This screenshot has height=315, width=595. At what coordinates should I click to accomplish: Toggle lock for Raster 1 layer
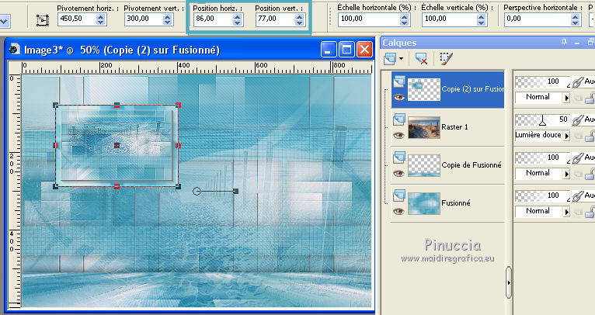pyautogui.click(x=590, y=137)
